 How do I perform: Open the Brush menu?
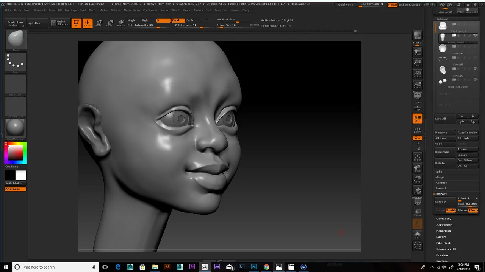coord(17,10)
